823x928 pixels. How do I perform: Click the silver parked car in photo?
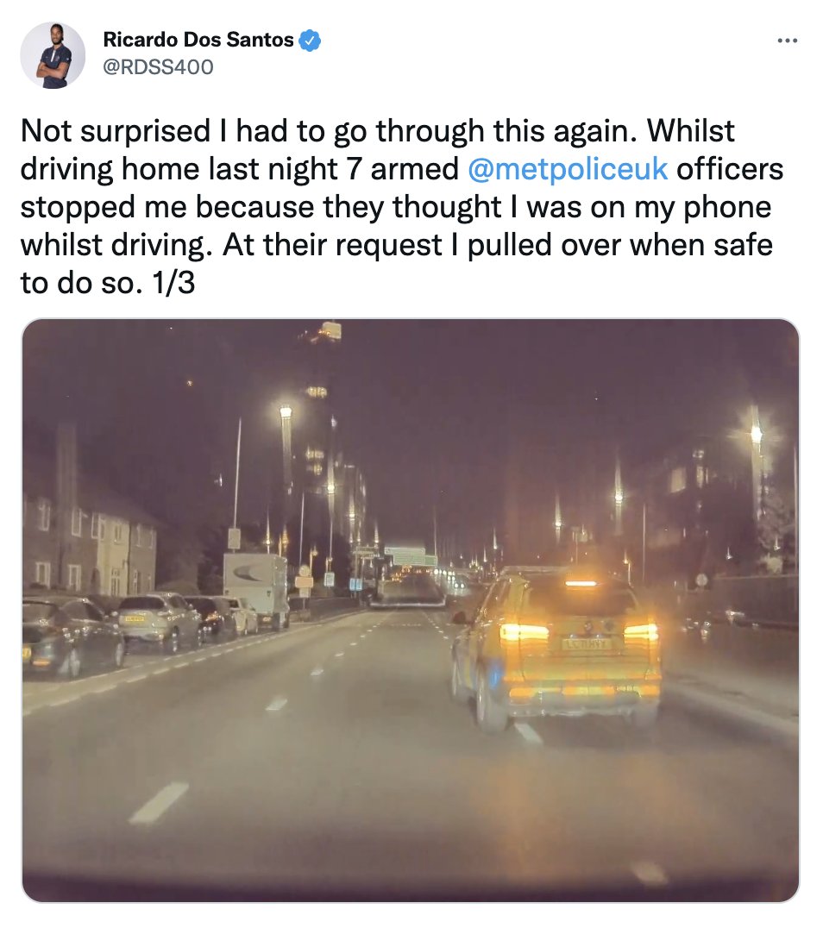(159, 622)
